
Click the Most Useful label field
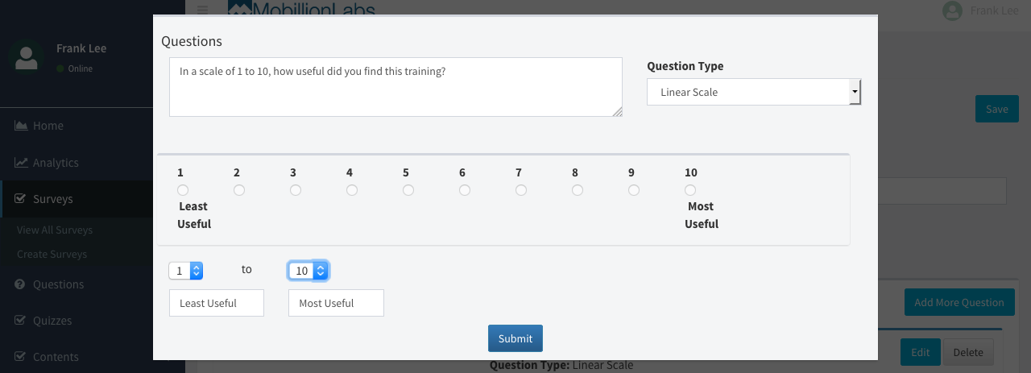click(336, 303)
